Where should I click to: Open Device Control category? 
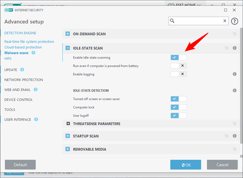(x=18, y=100)
